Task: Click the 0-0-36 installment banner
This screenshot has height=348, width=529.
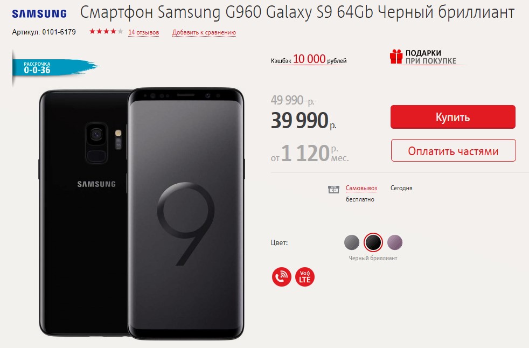Action: (55, 68)
